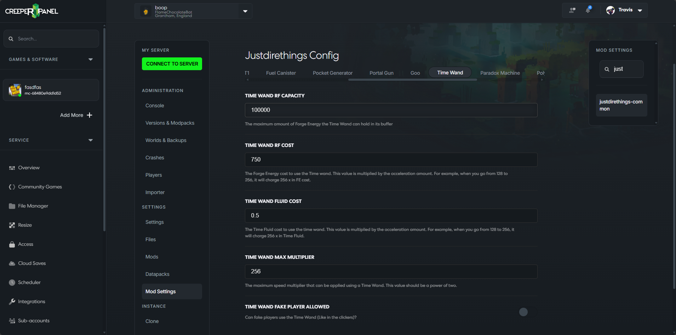Click the tabs scroll right arrow

(542, 80)
